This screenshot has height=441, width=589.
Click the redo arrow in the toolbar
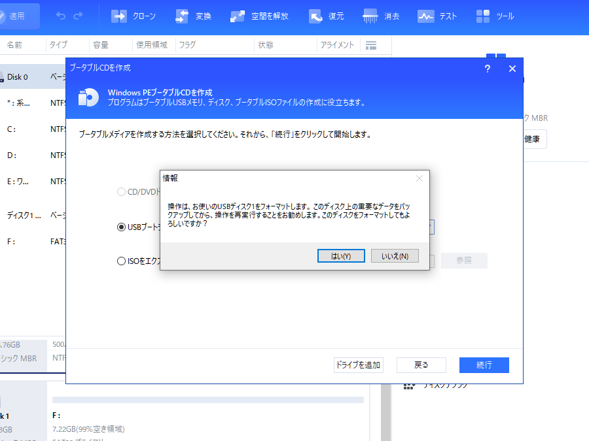[79, 16]
